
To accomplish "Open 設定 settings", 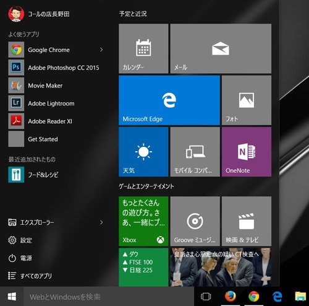I will 20,240.
